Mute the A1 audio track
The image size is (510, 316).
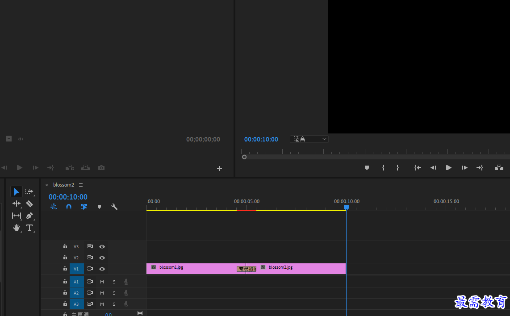coord(102,282)
